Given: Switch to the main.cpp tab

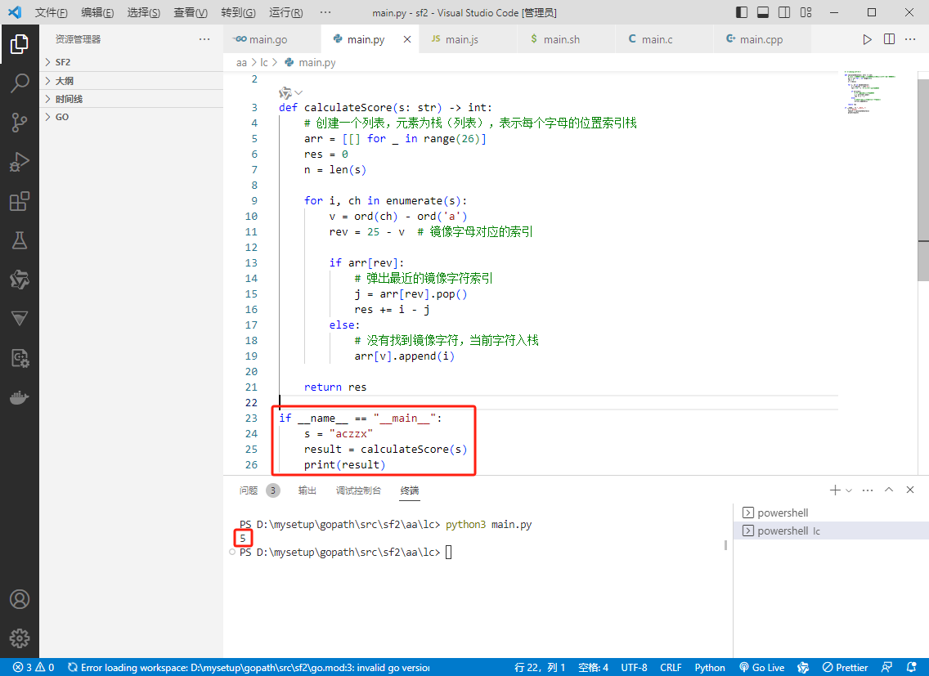Looking at the screenshot, I should pos(762,39).
